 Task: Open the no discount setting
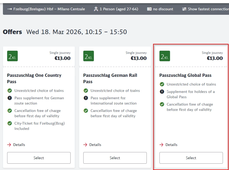[x=163, y=9]
